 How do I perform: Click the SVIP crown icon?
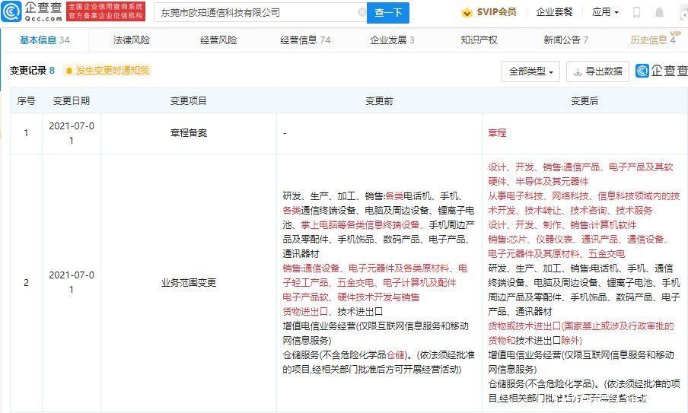coord(467,13)
